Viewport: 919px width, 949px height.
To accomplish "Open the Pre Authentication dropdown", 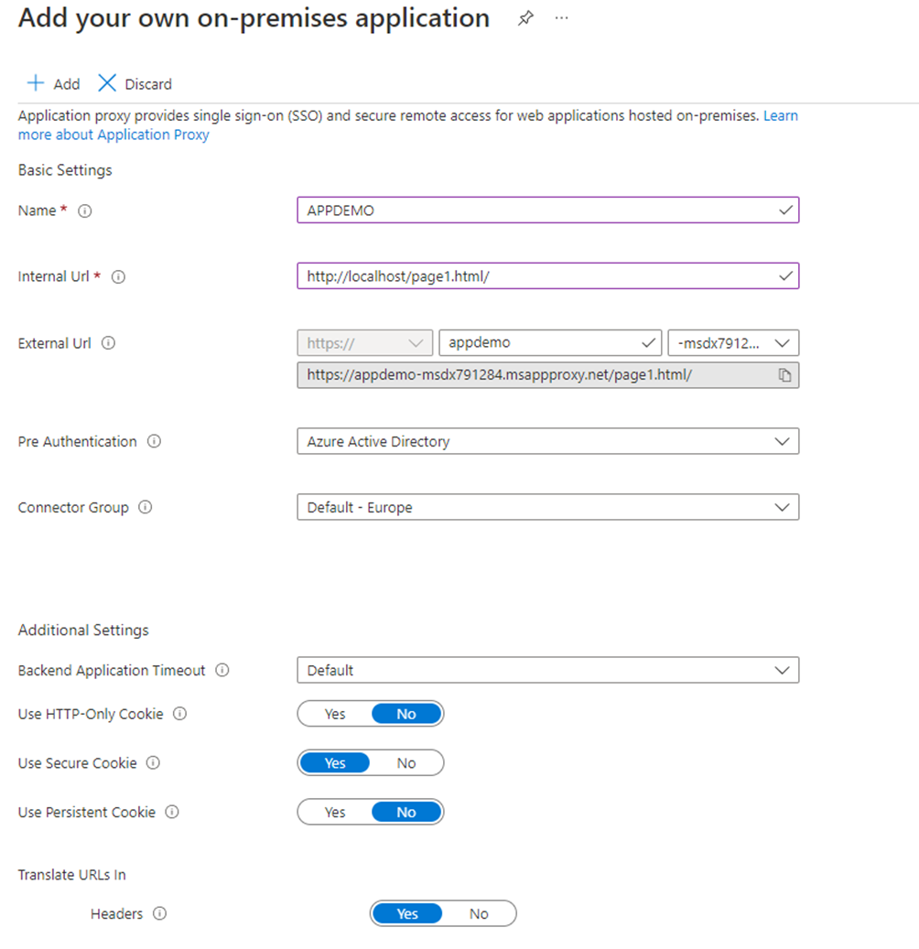I will pyautogui.click(x=547, y=441).
